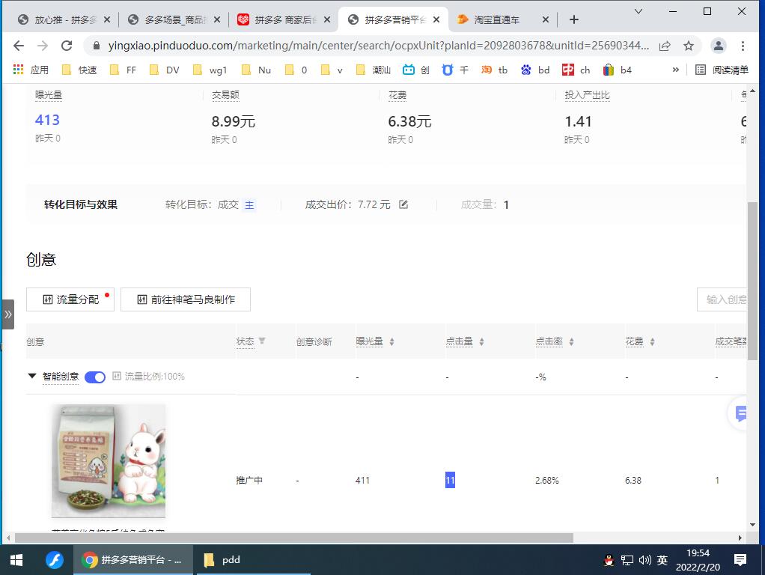Collapse the 智能创意 row triangle

[x=31, y=376]
